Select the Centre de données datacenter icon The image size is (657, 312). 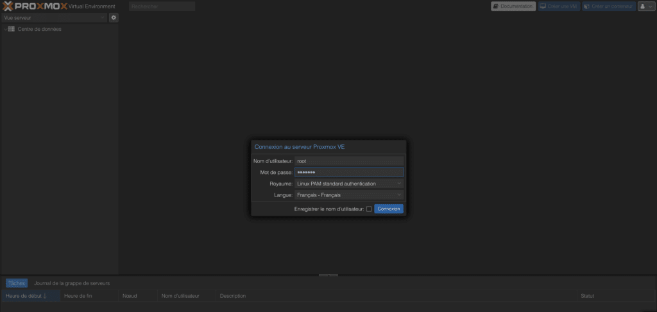12,29
